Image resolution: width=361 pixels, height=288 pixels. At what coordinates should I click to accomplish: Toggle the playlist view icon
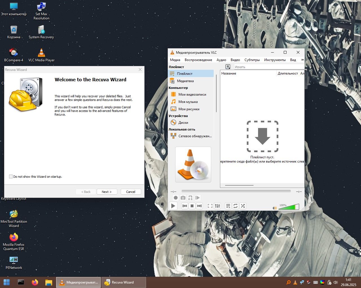click(x=228, y=206)
